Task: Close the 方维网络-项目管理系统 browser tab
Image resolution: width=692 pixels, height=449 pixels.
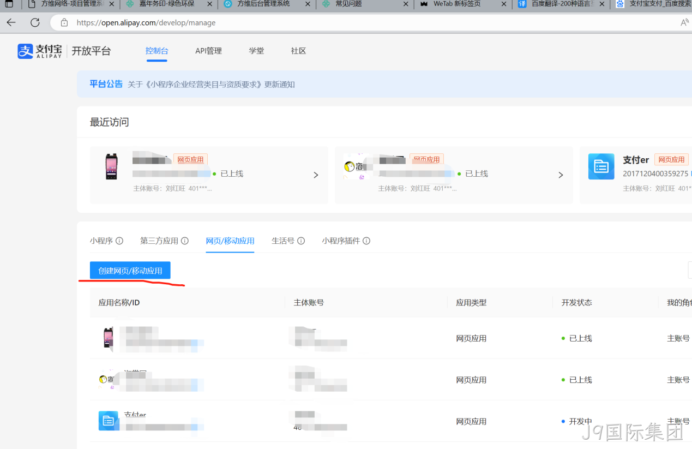Action: coord(112,4)
